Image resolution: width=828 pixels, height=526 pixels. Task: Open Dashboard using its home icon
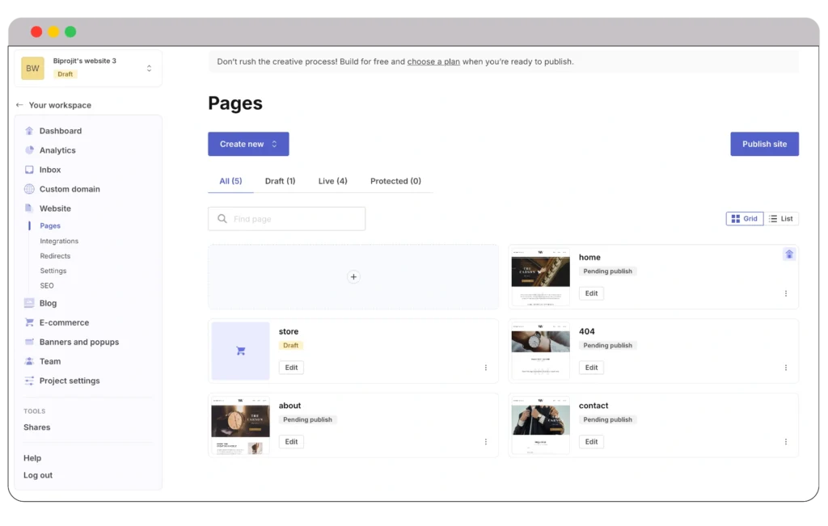30,130
